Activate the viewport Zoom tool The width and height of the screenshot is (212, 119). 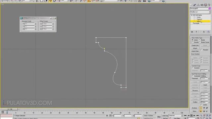pos(201,115)
